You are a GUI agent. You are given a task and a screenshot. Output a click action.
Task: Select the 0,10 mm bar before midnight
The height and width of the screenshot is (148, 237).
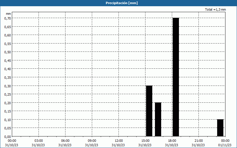220,128
